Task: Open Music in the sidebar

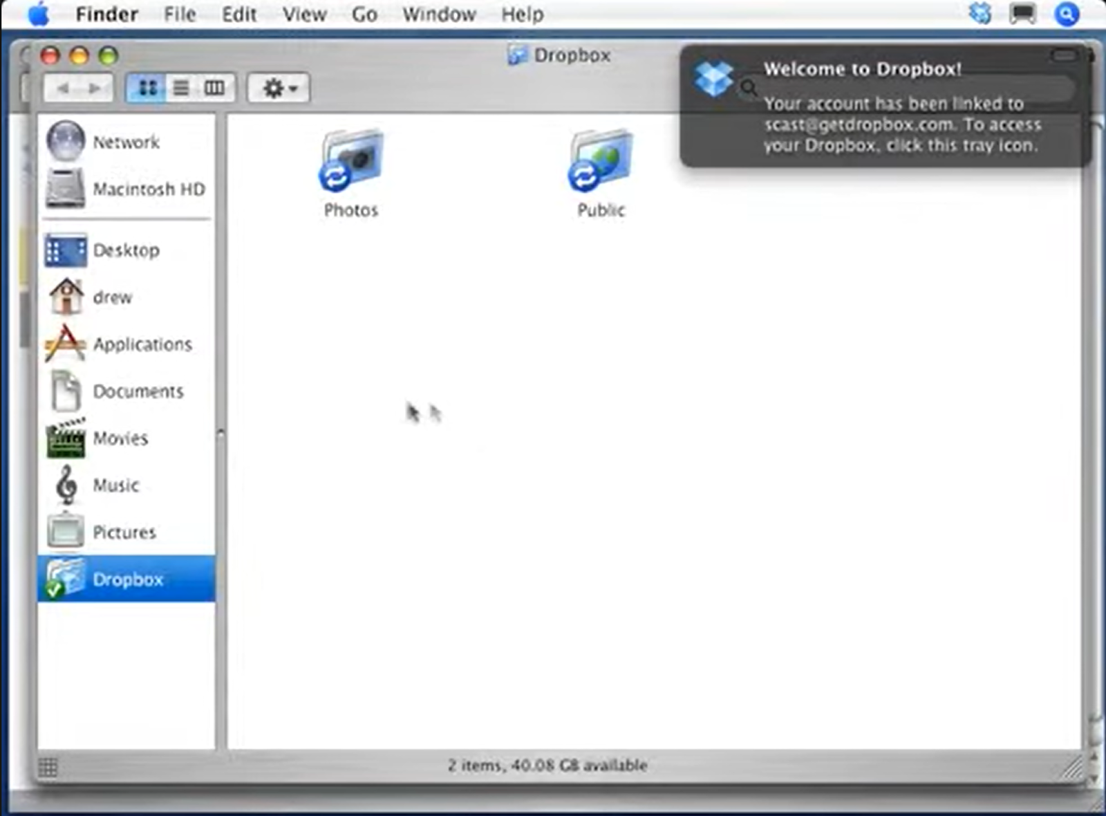Action: tap(126, 485)
